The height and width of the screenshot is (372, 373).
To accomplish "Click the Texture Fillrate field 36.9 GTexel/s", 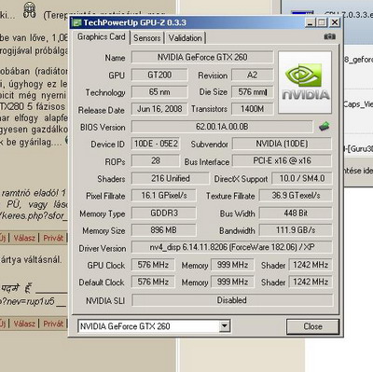I will [x=296, y=196].
